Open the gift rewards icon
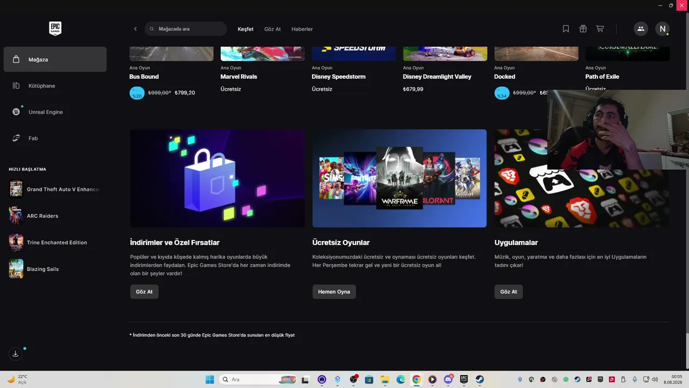 [x=583, y=29]
